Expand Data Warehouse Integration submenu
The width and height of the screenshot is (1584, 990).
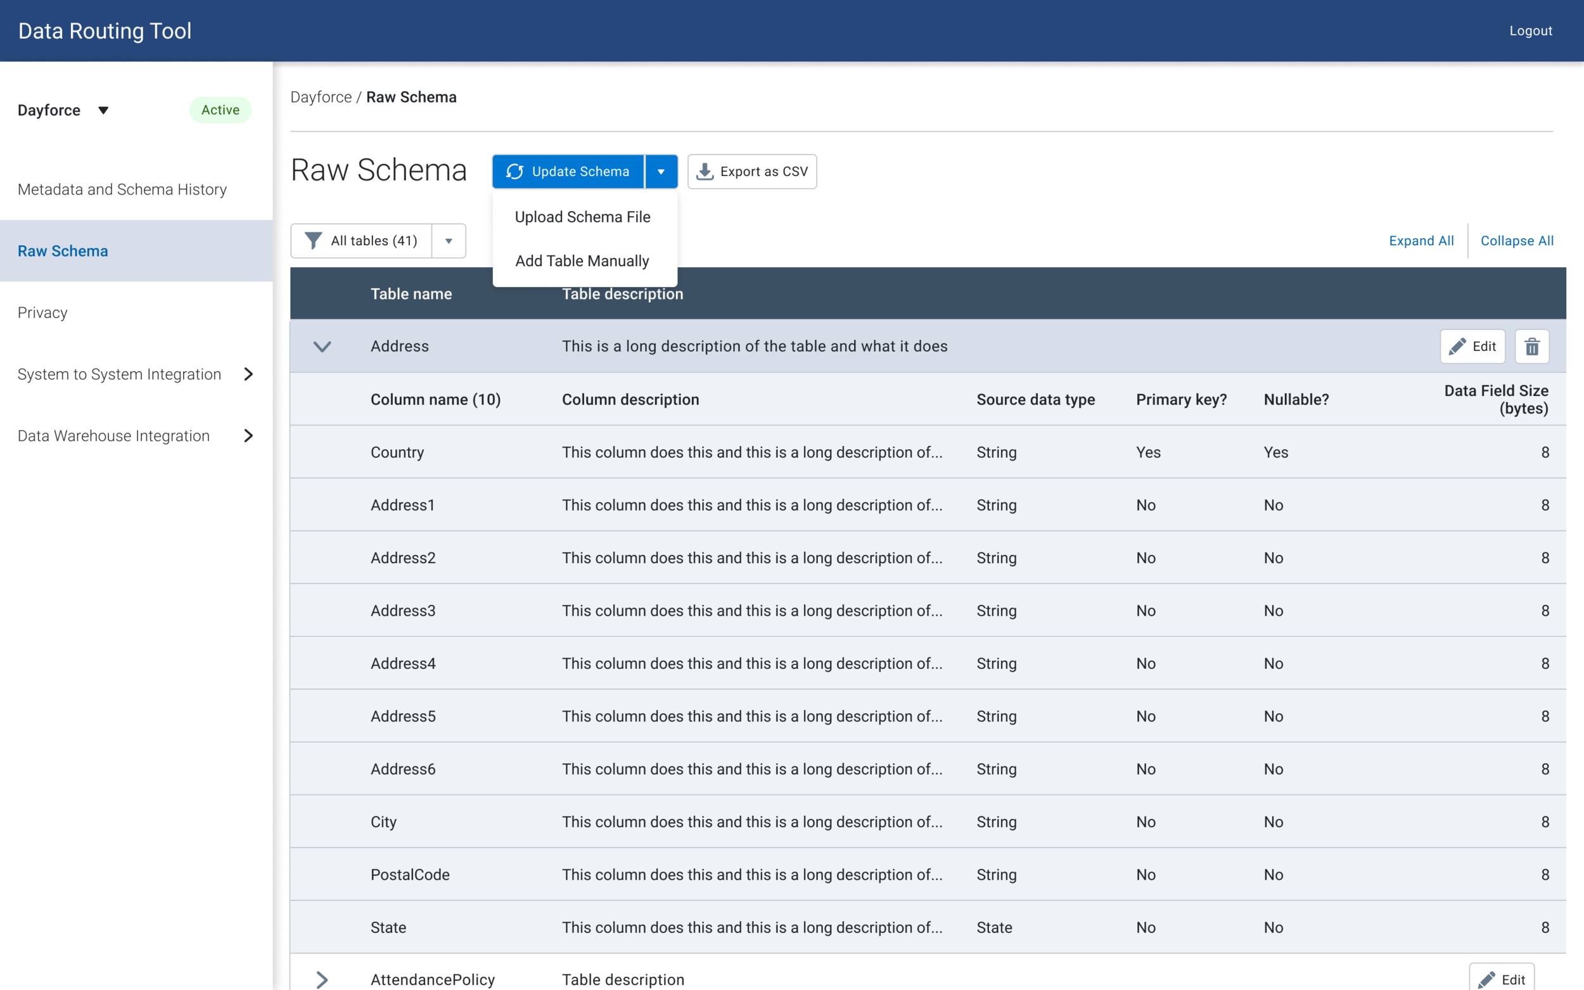tap(248, 435)
